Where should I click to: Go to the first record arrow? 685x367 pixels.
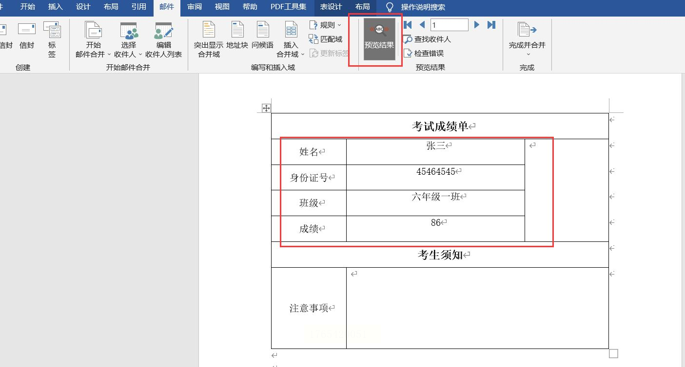click(408, 25)
